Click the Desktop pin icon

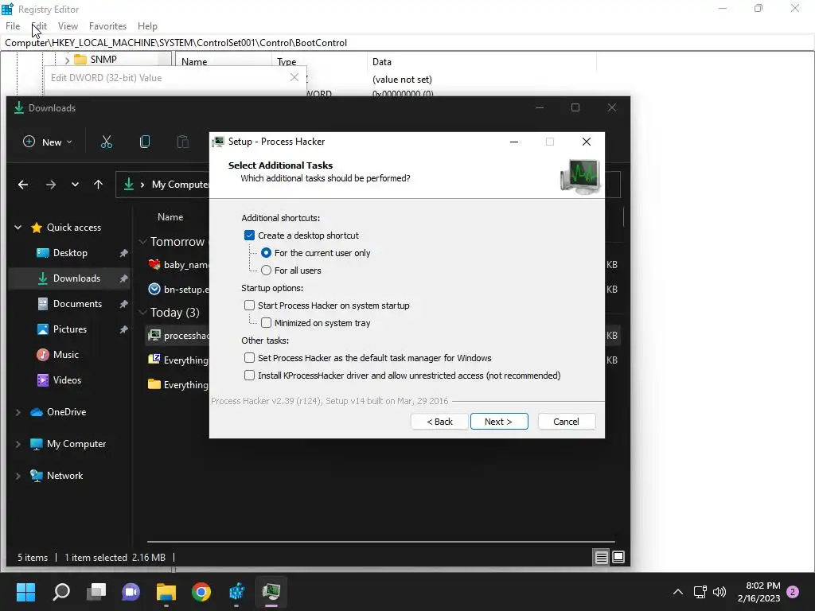(x=123, y=253)
